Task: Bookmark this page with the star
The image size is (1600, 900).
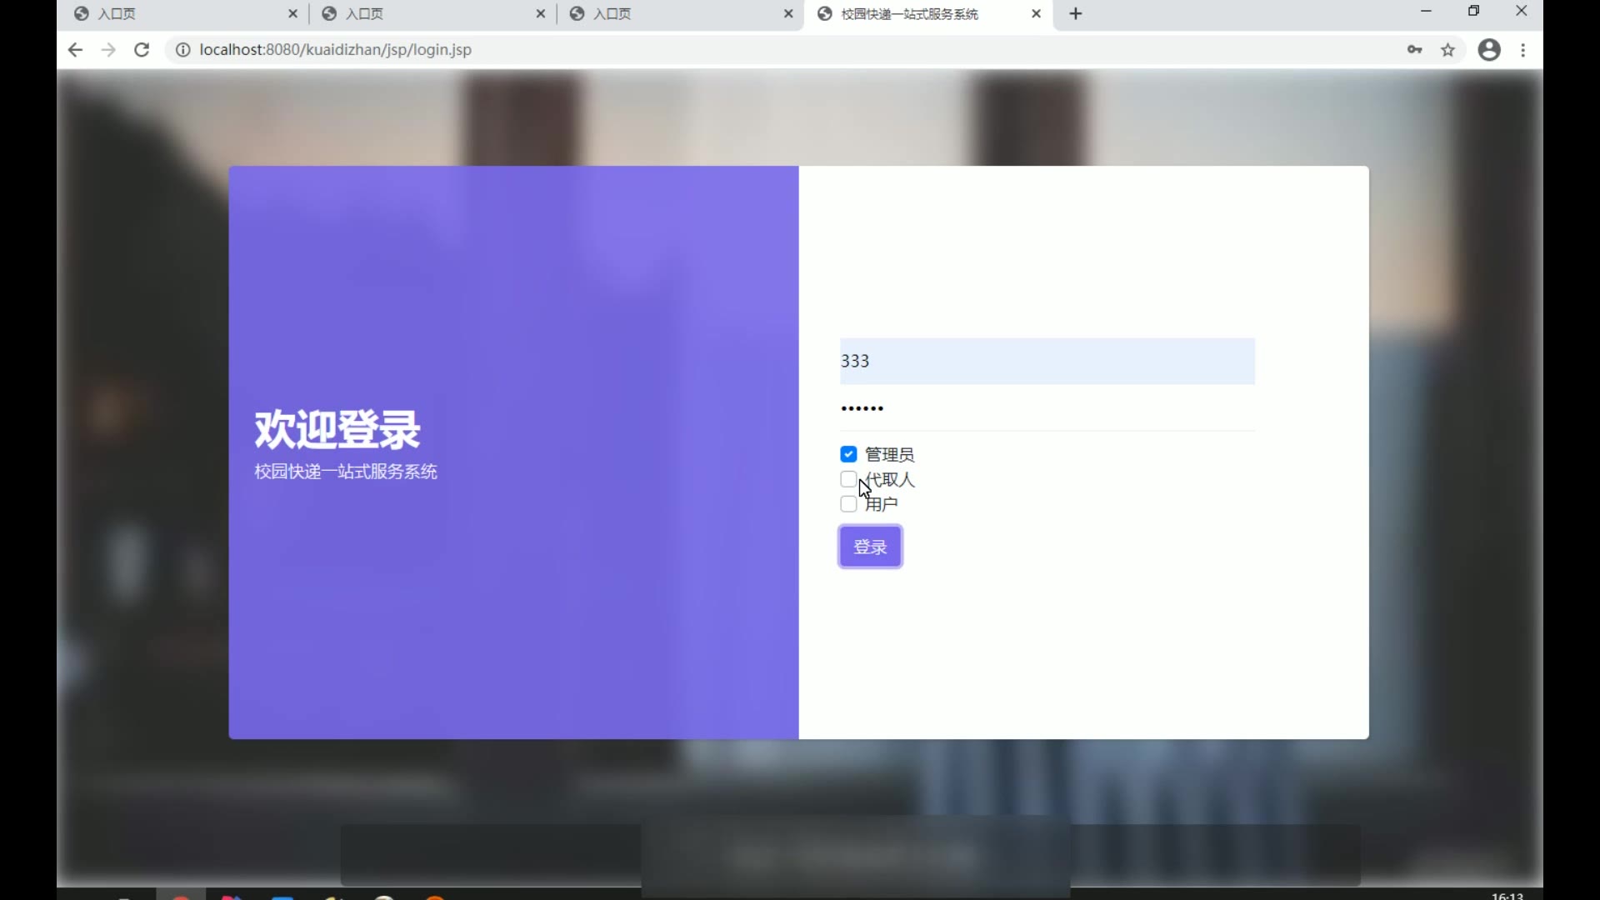Action: pos(1448,50)
